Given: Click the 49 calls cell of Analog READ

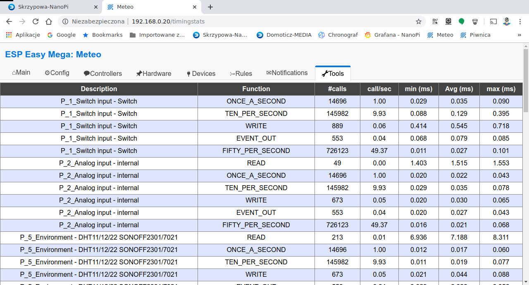Looking at the screenshot, I should pyautogui.click(x=337, y=163).
